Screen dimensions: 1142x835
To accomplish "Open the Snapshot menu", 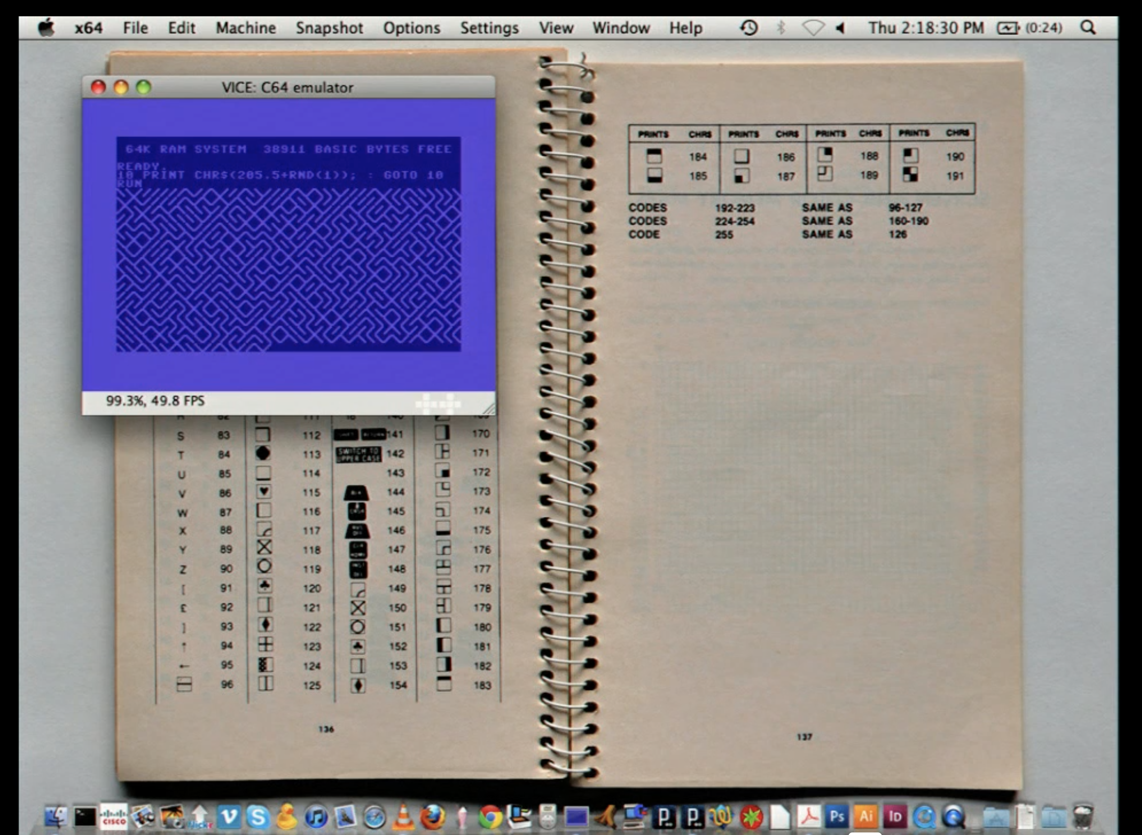I will tap(329, 28).
